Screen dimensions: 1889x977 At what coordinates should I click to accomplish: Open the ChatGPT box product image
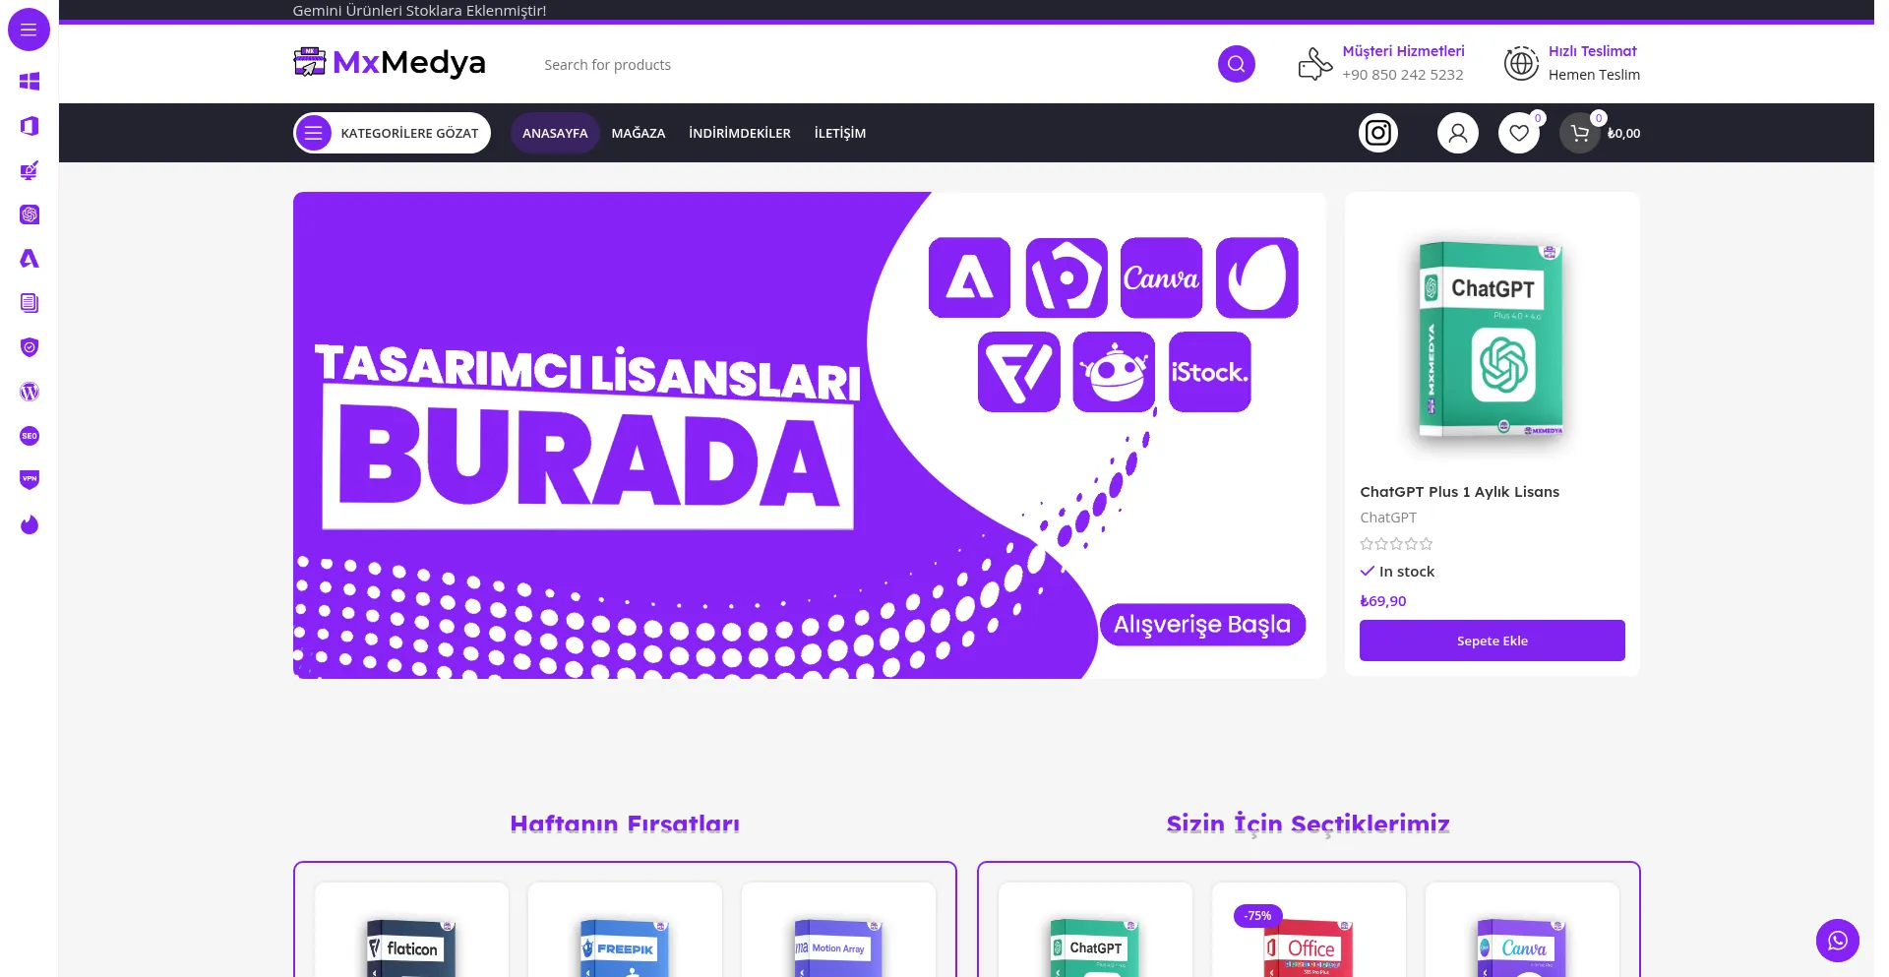pyautogui.click(x=1492, y=340)
